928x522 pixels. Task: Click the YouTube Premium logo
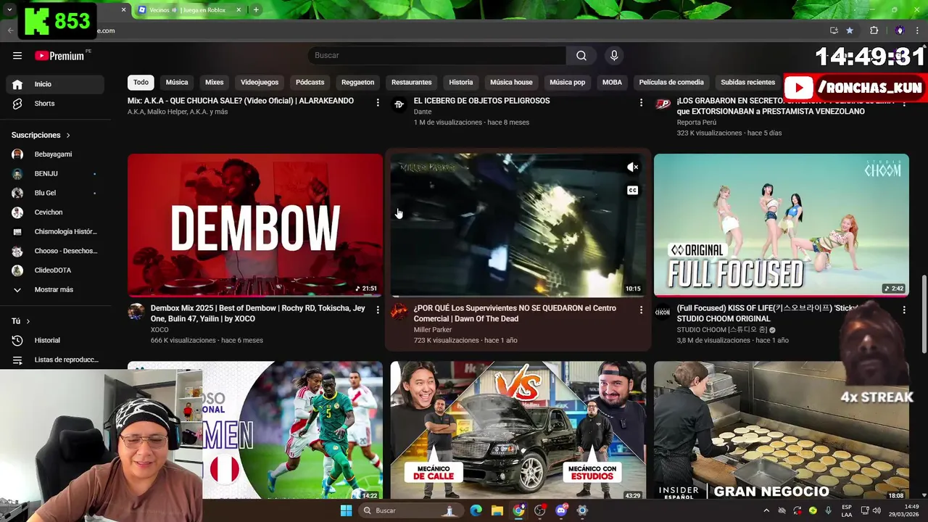59,56
